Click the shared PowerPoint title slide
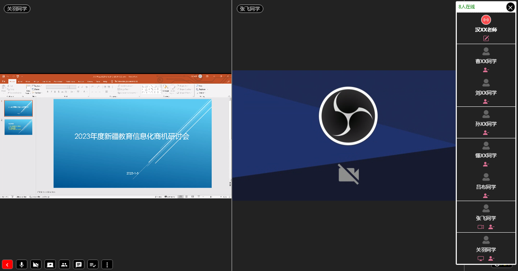The height and width of the screenshot is (271, 518). coord(132,143)
